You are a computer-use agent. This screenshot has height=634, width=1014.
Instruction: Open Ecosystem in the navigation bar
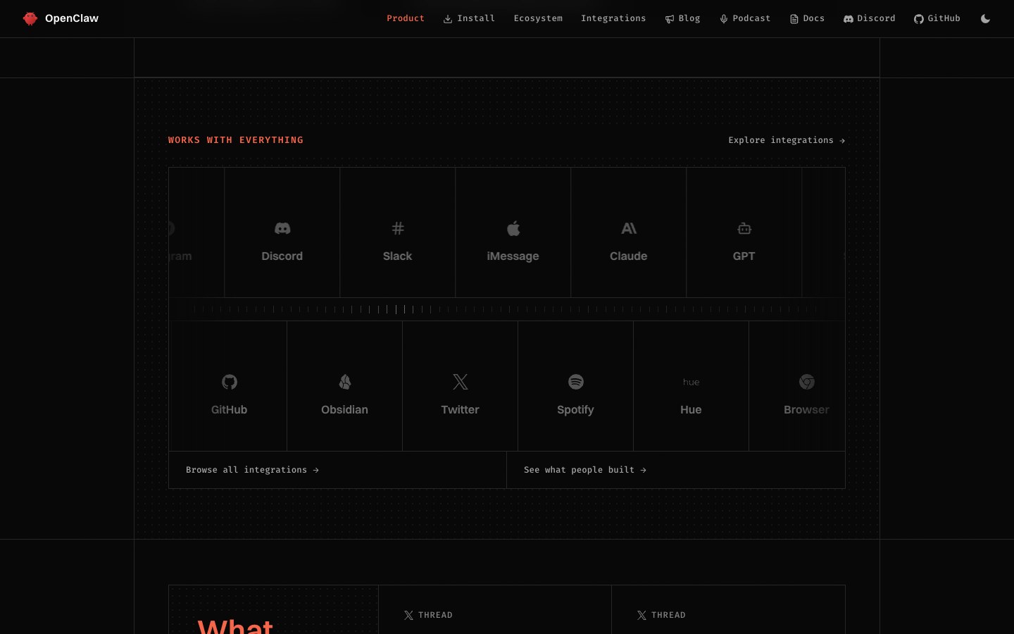pyautogui.click(x=538, y=18)
